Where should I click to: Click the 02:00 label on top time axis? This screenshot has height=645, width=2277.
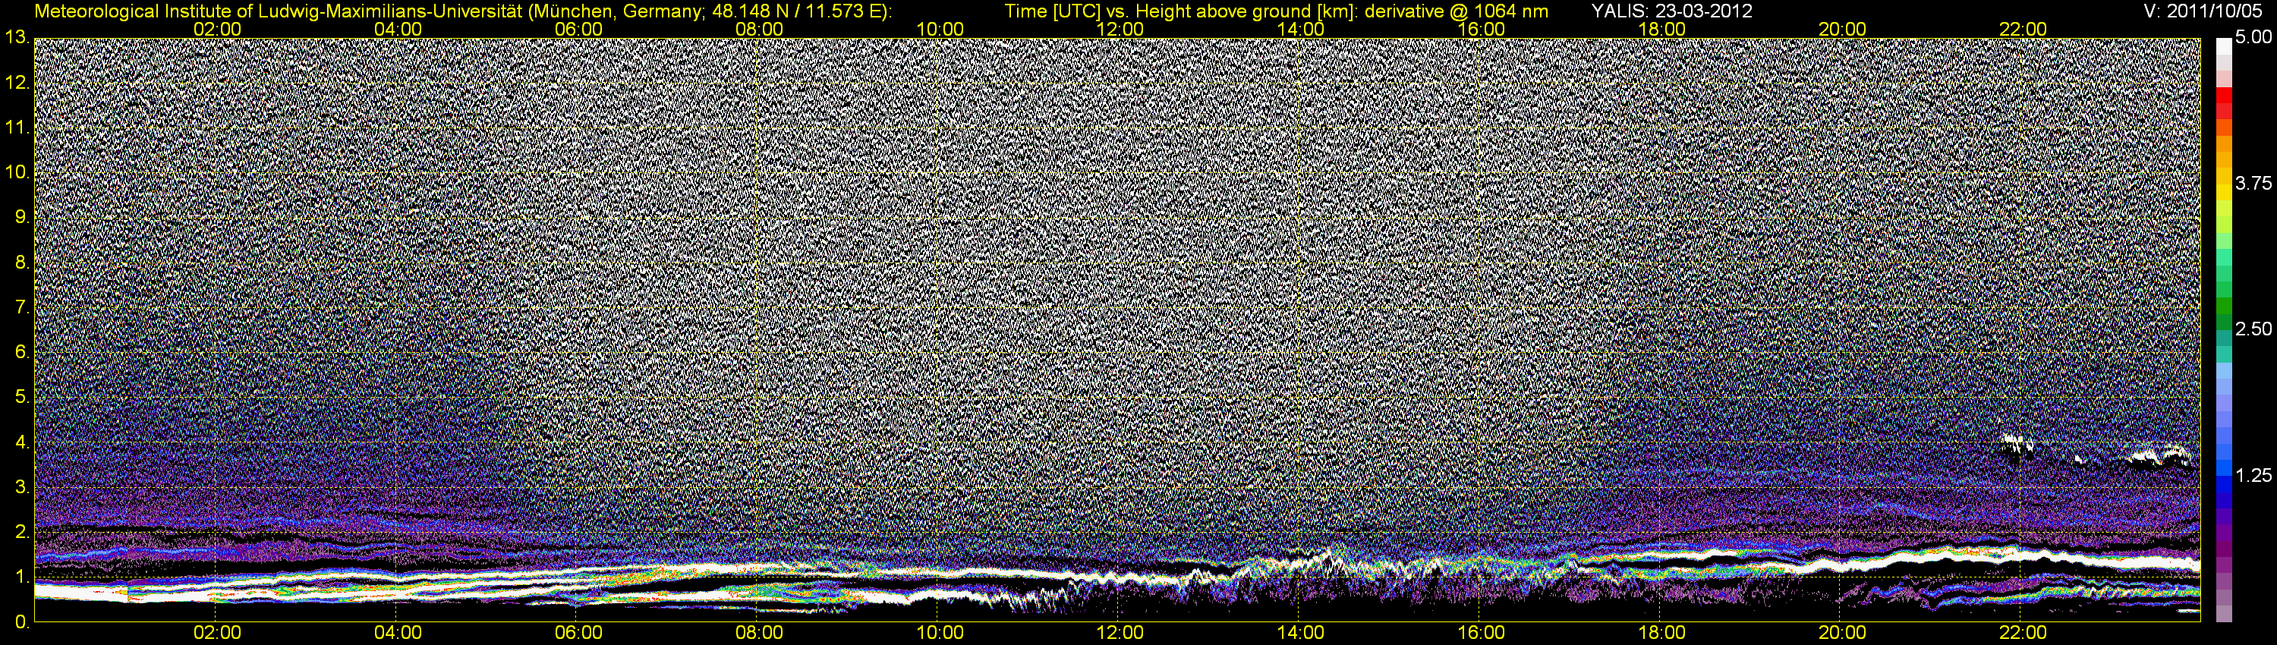(x=216, y=29)
